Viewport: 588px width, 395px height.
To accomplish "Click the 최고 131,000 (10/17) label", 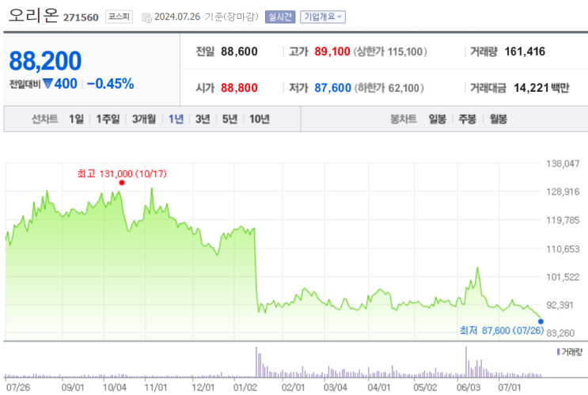I will coord(122,173).
